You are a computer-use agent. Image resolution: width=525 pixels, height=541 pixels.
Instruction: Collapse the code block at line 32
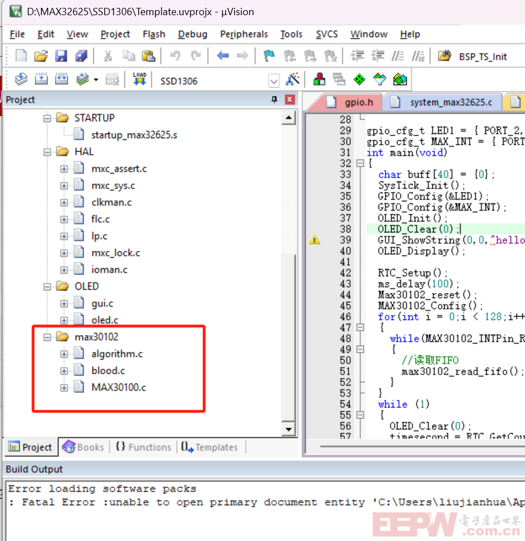360,163
